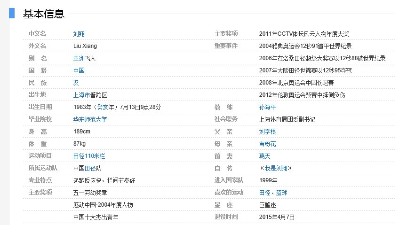
Task: Click 田径 link under 喜欢的运动
Action: click(264, 193)
